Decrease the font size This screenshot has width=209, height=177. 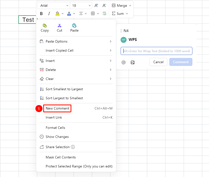(x=104, y=6)
